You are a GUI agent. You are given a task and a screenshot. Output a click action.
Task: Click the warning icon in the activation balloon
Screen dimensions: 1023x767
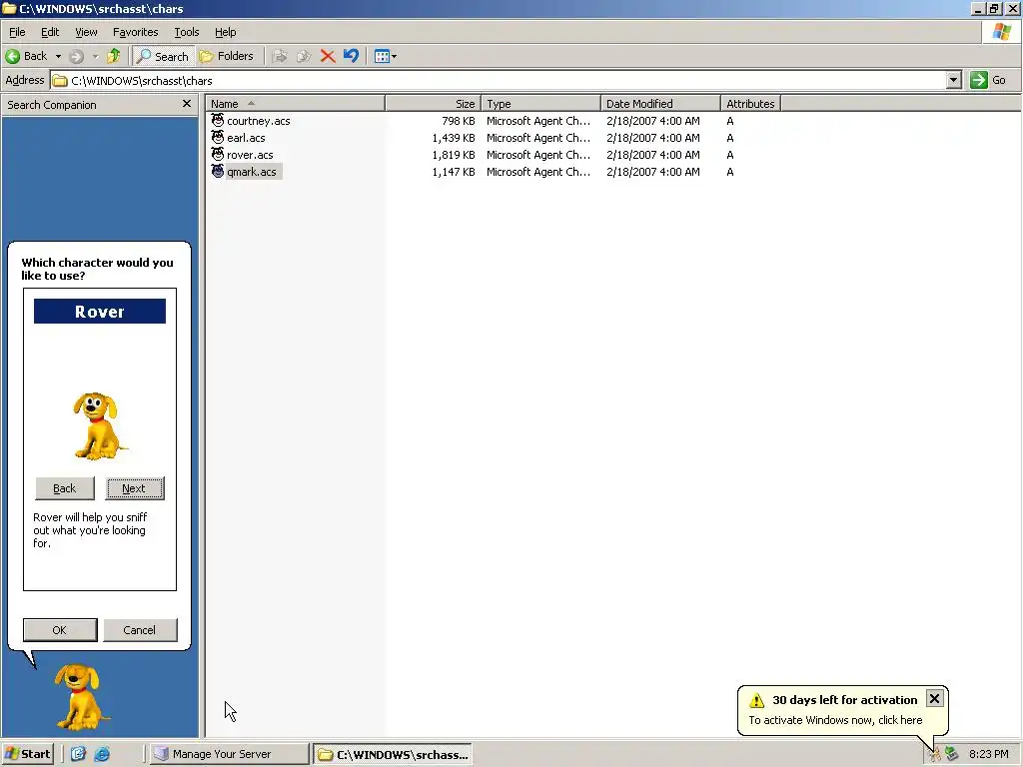coord(757,700)
